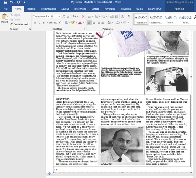Apply a numbered list
The height and width of the screenshot is (178, 196).
pyautogui.click(x=96, y=16)
